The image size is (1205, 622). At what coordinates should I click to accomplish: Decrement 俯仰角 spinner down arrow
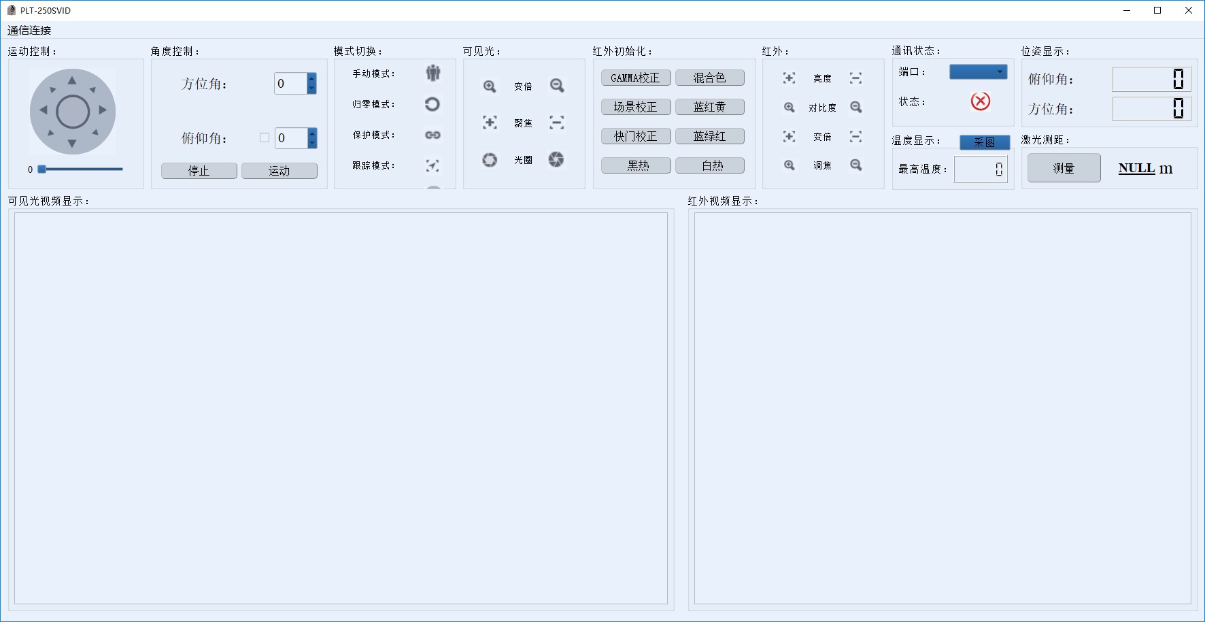pos(312,143)
